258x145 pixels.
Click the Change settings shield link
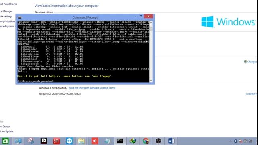coord(250,62)
